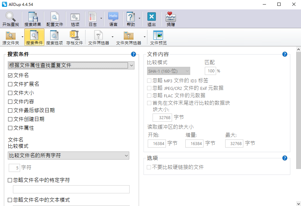Click the text field under 忽略文件名中的特定字符
The width and height of the screenshot is (301, 206).
(x=71, y=189)
